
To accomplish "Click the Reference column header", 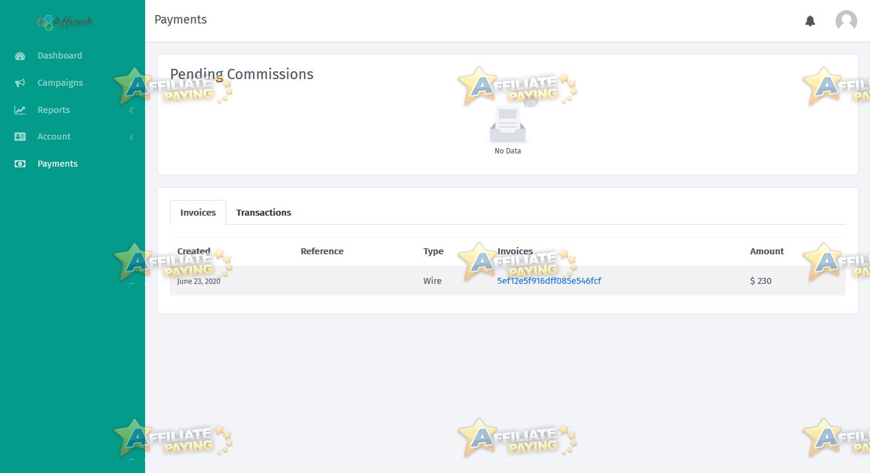I will click(322, 251).
